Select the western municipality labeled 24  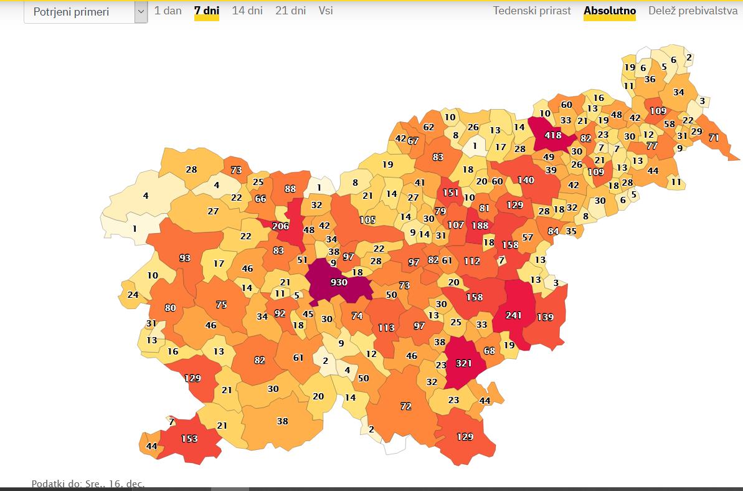point(133,295)
